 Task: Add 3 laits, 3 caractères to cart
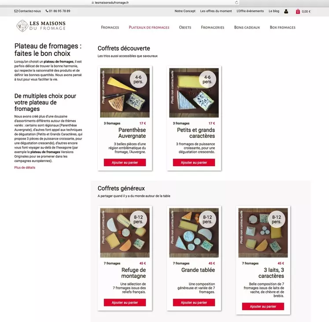click(263, 307)
